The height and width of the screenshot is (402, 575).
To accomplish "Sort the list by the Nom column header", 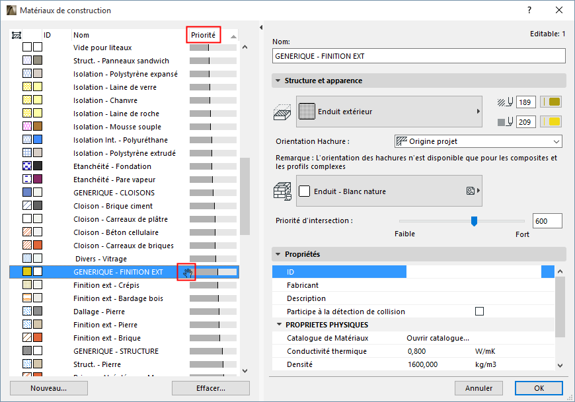I will (81, 35).
